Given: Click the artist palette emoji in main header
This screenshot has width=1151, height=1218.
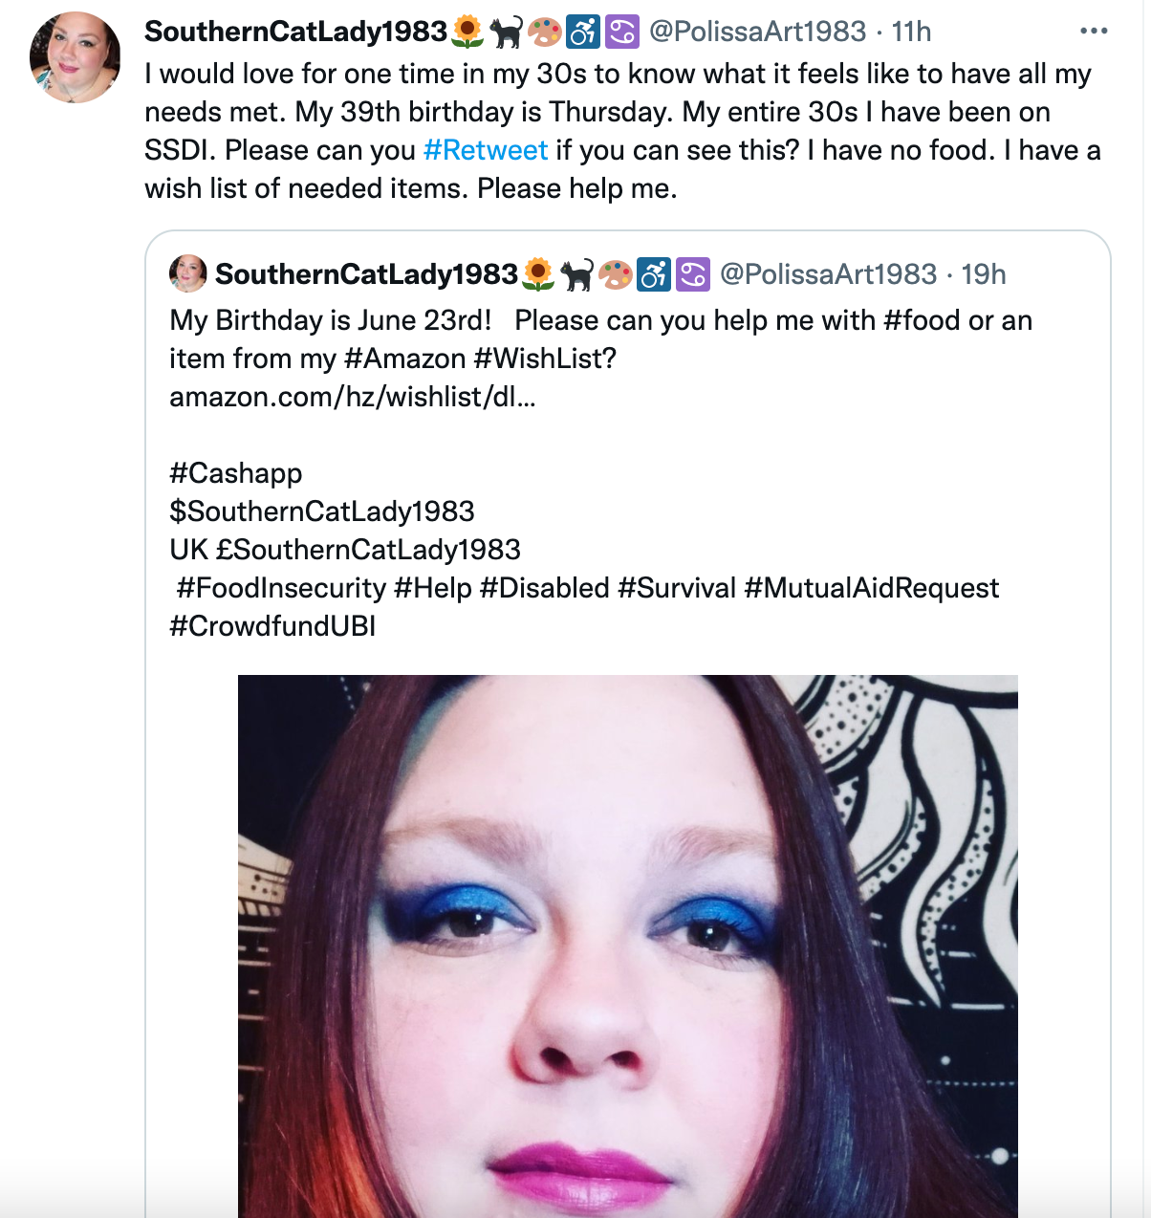Looking at the screenshot, I should 545,33.
